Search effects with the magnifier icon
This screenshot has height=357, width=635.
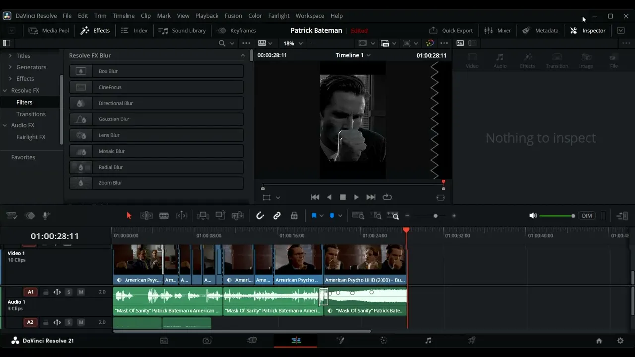[222, 43]
